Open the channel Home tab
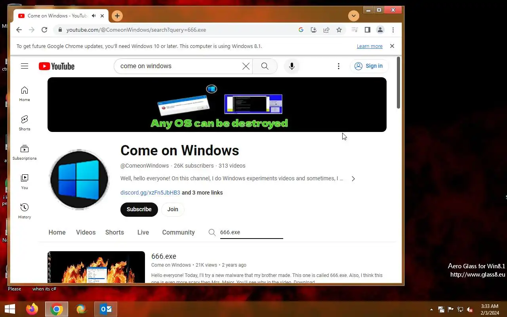507x317 pixels. 57,233
